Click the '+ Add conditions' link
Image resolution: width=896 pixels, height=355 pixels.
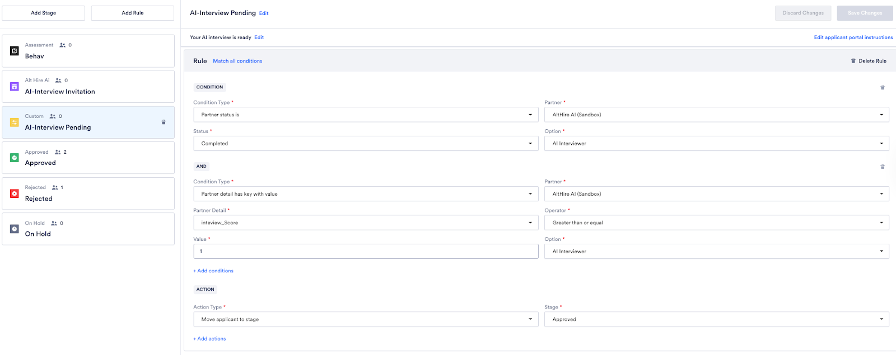(213, 271)
